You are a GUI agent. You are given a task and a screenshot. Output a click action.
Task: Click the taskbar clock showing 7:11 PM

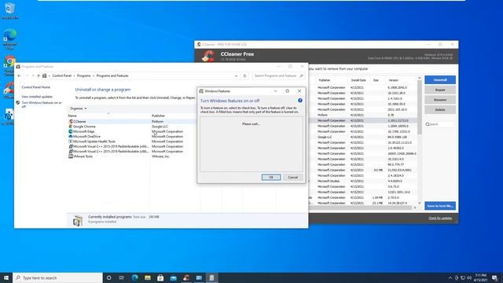tap(480, 277)
